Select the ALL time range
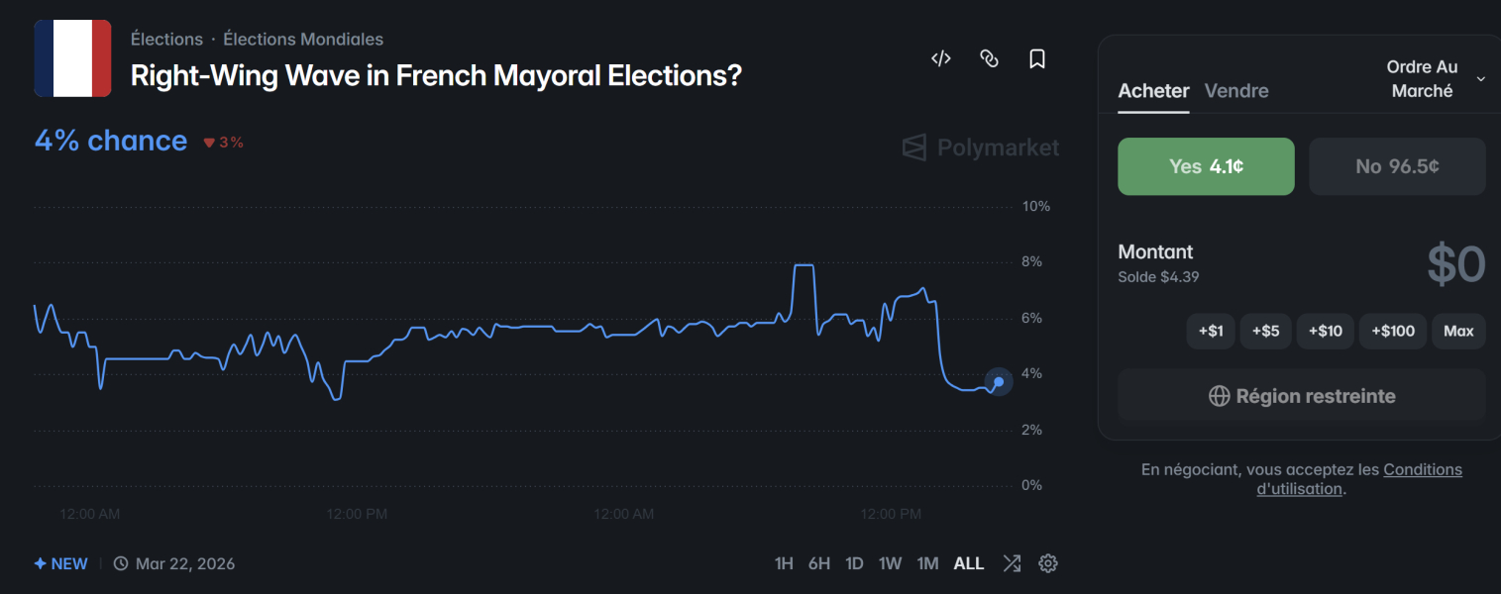1501x594 pixels. point(968,563)
